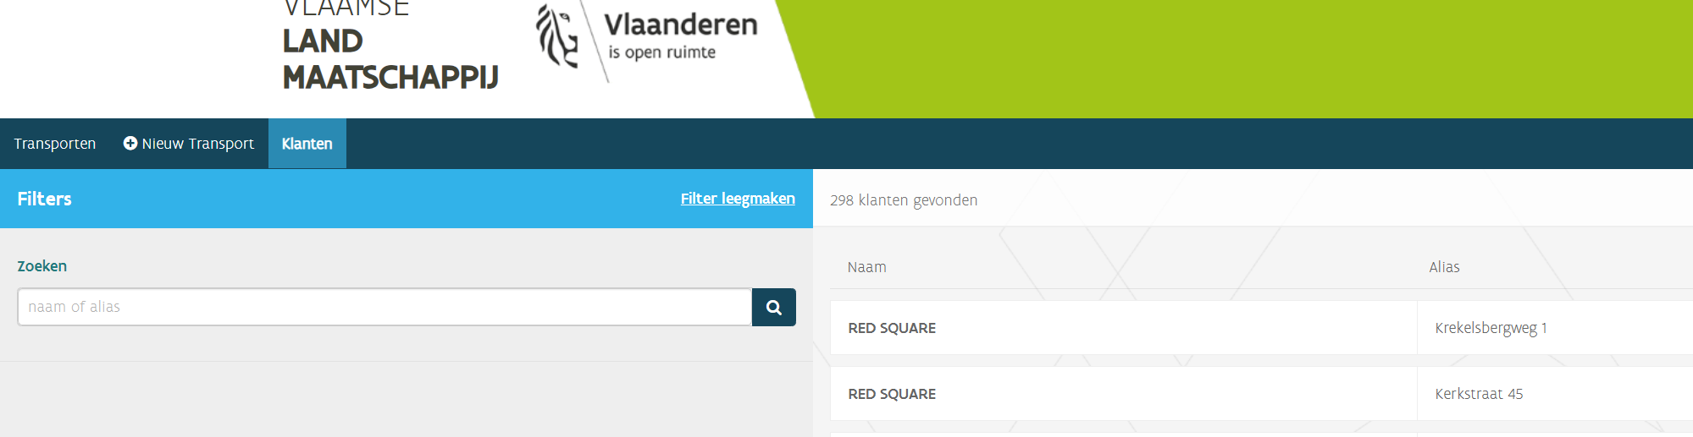Select the Kerkstraat 45 alias cell
This screenshot has width=1693, height=437.
[1555, 394]
